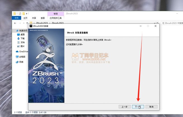Click the 此电脑 computer icon
Image resolution: width=183 pixels, height=117 pixels.
(17, 57)
